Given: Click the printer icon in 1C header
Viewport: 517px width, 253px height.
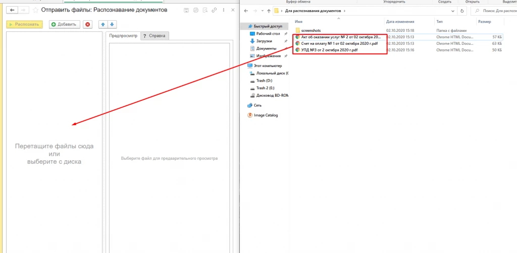Looking at the screenshot, I should point(196,10).
